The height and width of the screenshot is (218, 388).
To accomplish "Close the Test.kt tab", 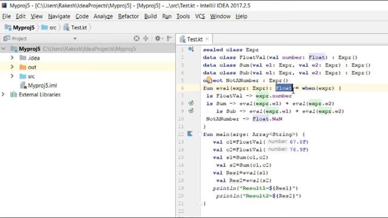I will 207,39.
